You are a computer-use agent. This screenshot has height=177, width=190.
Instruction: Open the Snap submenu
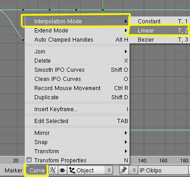(77, 142)
